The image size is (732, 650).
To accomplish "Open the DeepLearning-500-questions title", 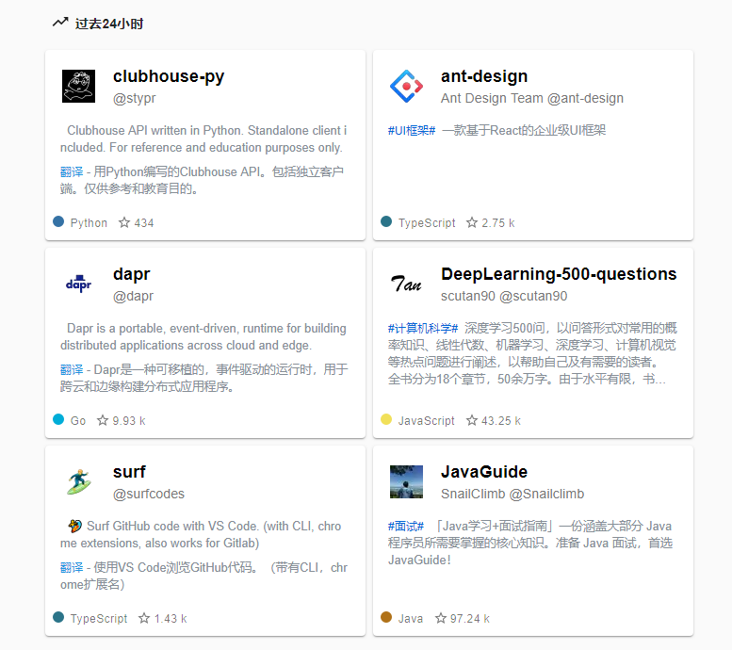I will pos(559,274).
